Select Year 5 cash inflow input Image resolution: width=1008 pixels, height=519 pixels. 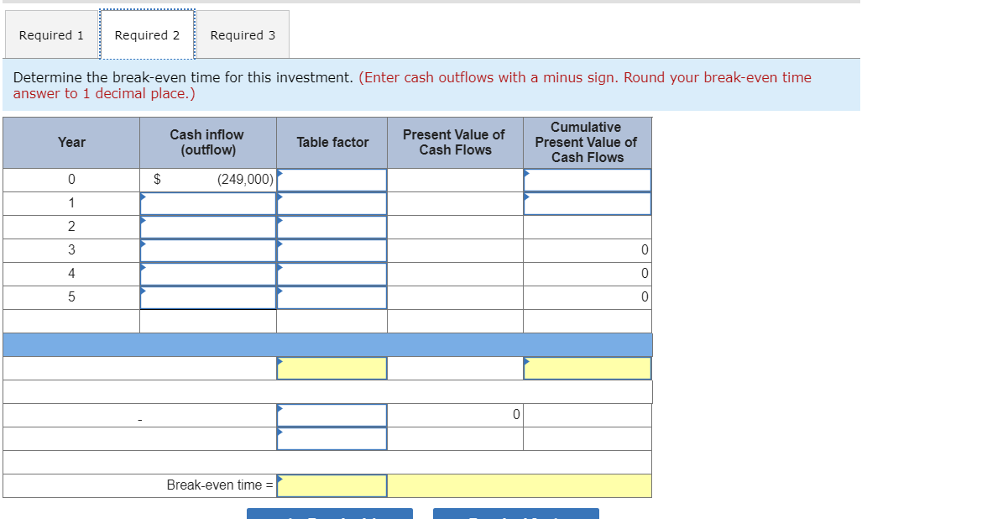[x=208, y=297]
